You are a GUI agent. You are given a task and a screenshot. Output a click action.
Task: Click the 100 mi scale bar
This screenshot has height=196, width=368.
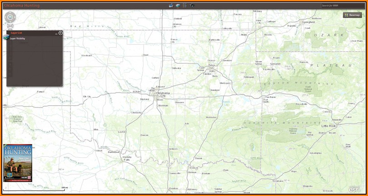tap(34, 189)
